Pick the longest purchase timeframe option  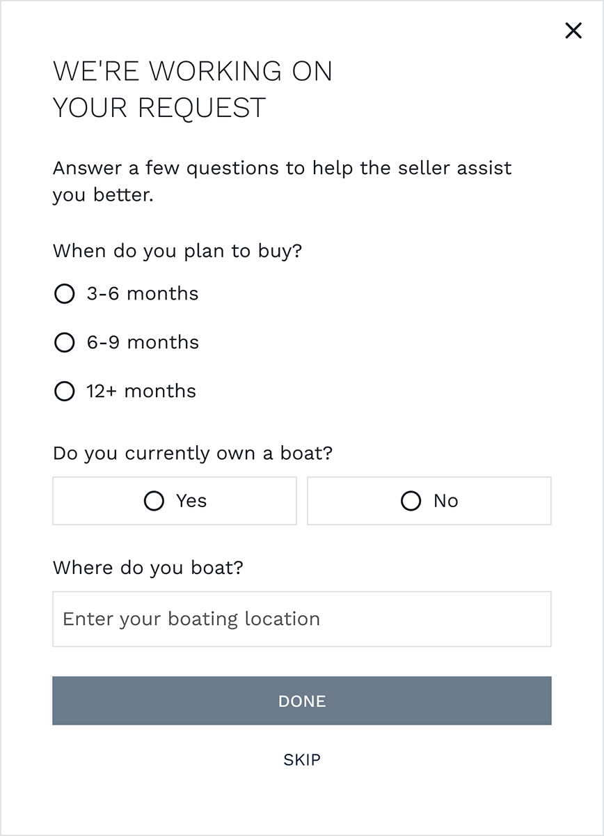[64, 391]
